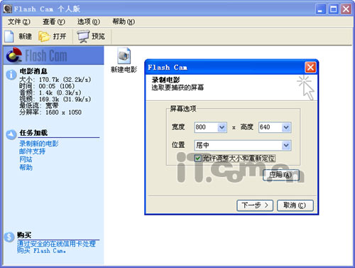The height and width of the screenshot is (268, 355).
Task: Minimize the Flash Cam main window
Action: 321,9
